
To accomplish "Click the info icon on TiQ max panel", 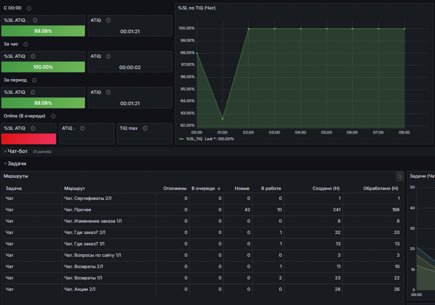I will click(x=145, y=128).
